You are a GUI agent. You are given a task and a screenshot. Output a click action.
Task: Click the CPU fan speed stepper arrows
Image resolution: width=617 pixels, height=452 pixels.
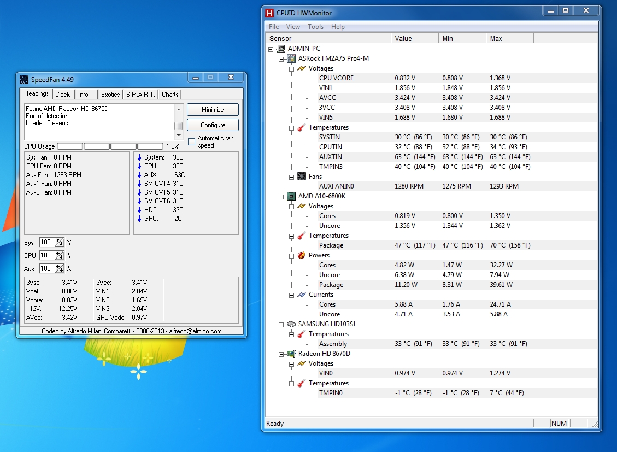coord(60,255)
